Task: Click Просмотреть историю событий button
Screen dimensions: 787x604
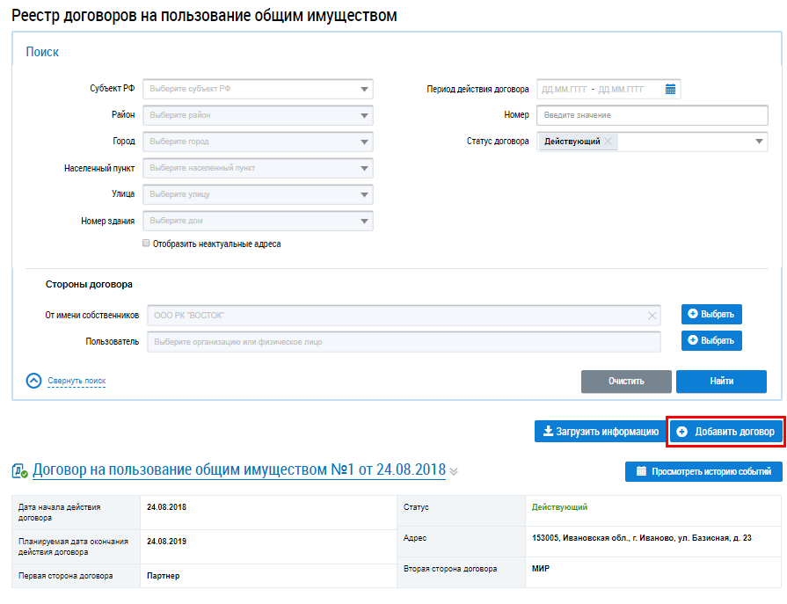Action: point(703,471)
